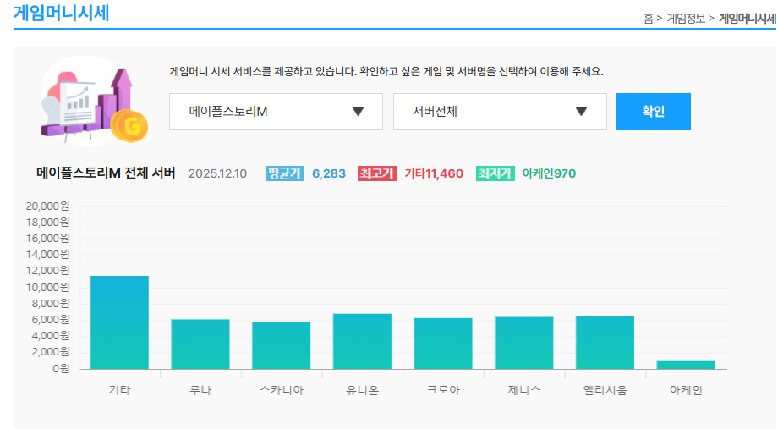The height and width of the screenshot is (429, 778).
Task: Open the 서버전체 server dropdown
Action: [x=500, y=112]
